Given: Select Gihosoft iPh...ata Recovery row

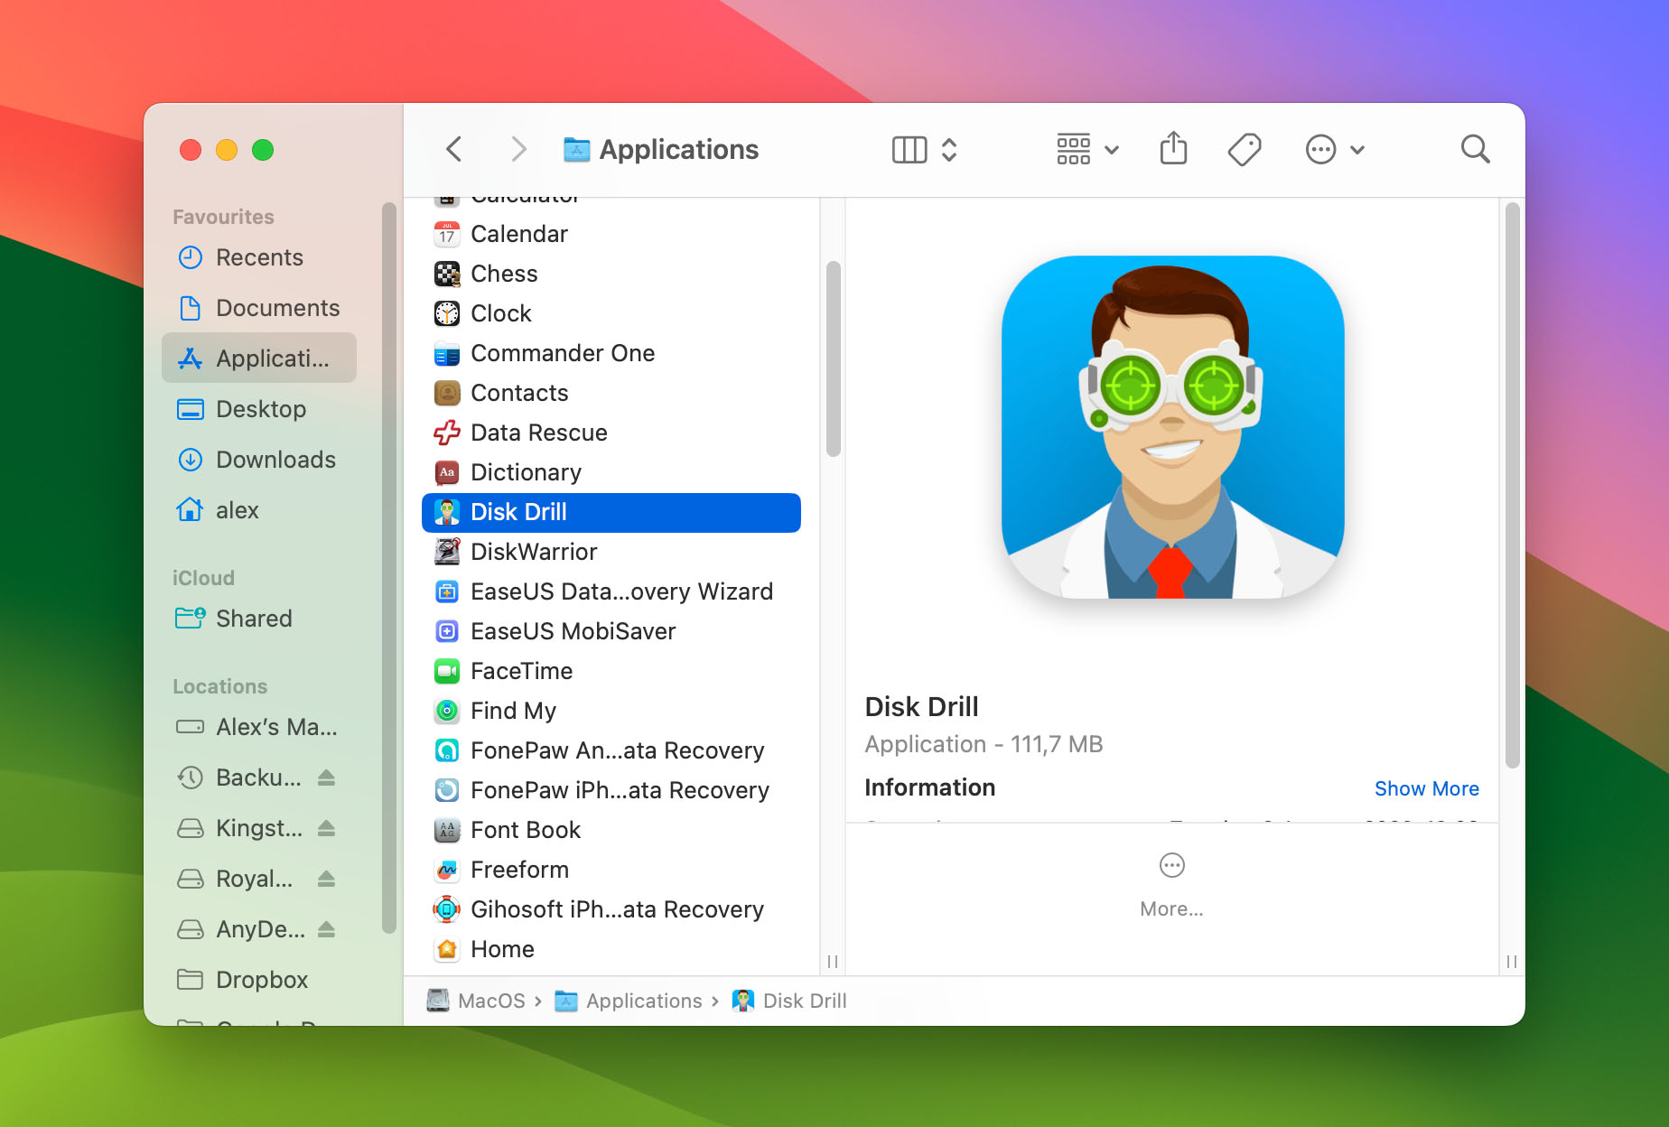Looking at the screenshot, I should [611, 909].
